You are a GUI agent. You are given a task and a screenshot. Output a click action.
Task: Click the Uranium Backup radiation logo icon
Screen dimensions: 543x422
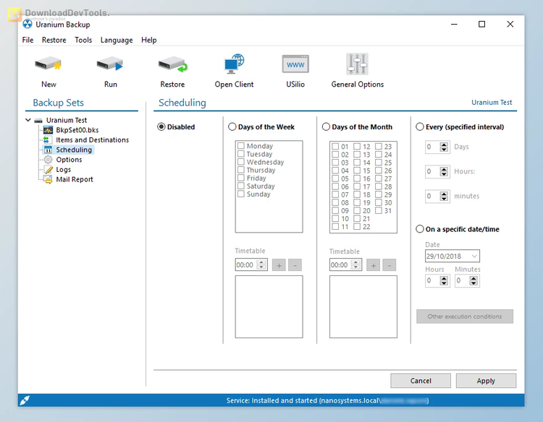pyautogui.click(x=28, y=24)
